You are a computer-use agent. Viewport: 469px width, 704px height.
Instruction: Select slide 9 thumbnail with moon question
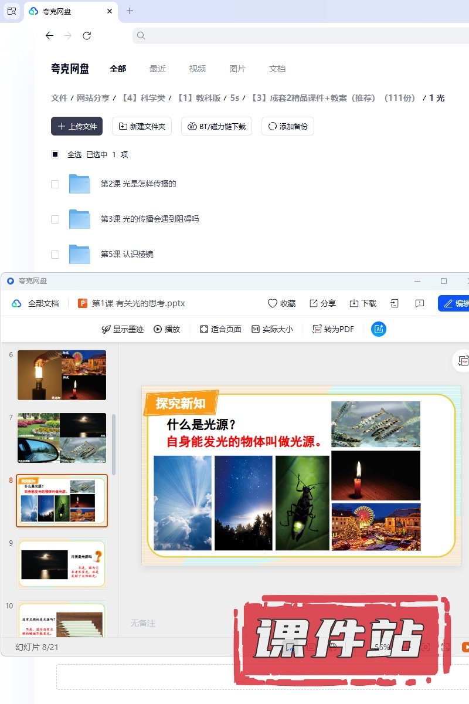[62, 563]
